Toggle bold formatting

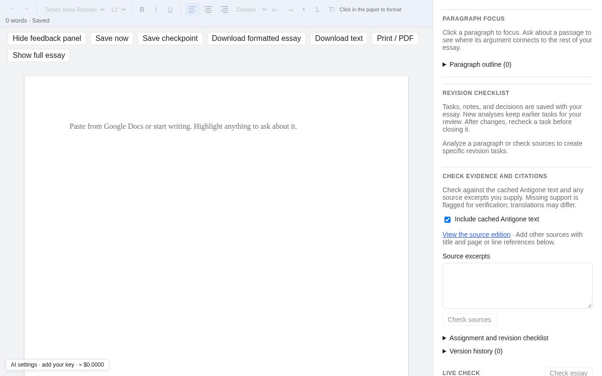[x=142, y=9]
